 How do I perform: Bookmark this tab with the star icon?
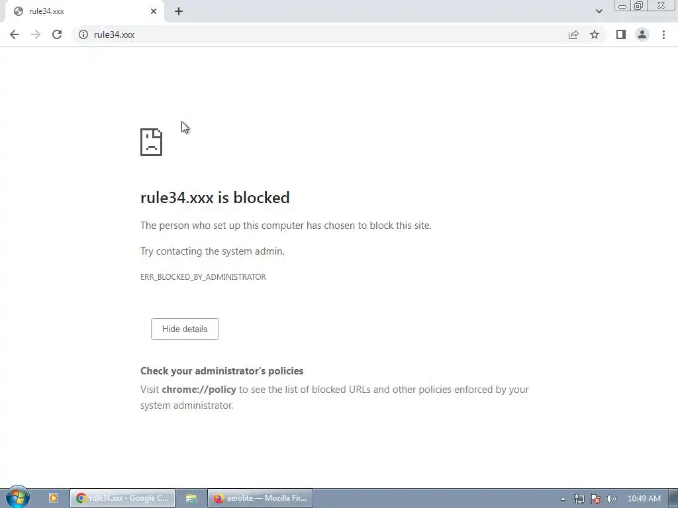595,34
